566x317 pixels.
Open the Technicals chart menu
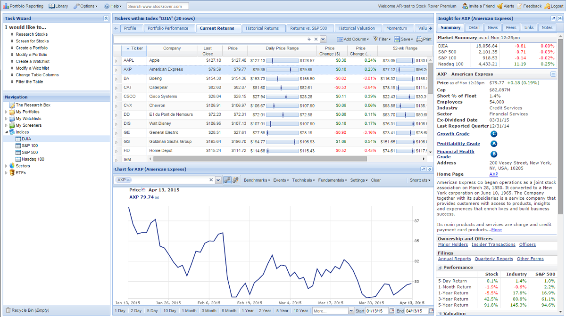click(x=303, y=180)
